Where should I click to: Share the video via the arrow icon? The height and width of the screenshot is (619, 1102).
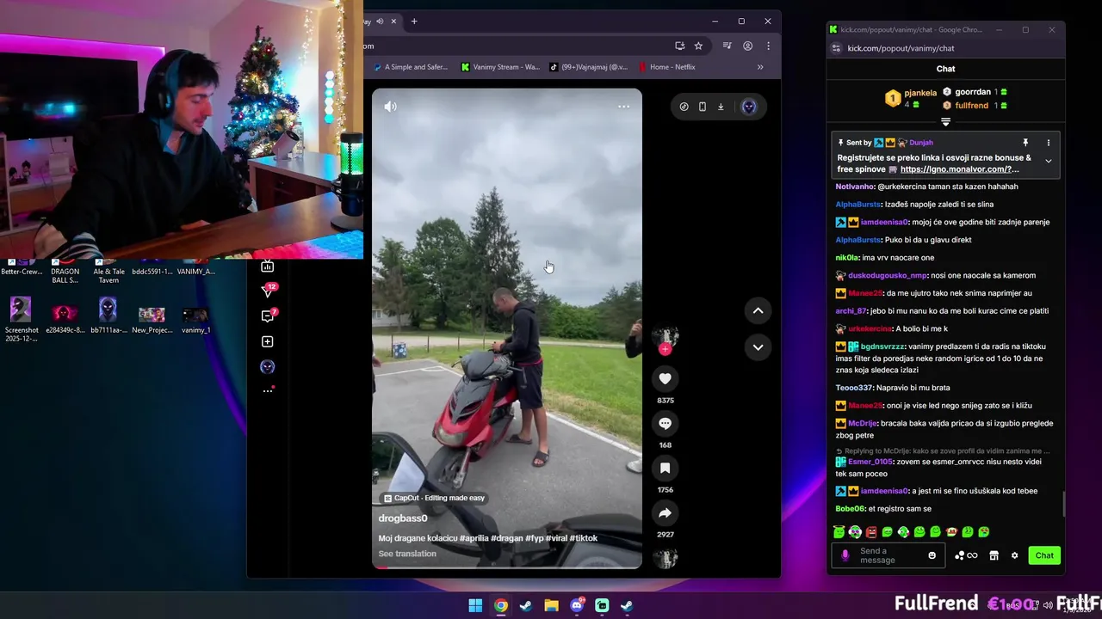[x=666, y=512]
